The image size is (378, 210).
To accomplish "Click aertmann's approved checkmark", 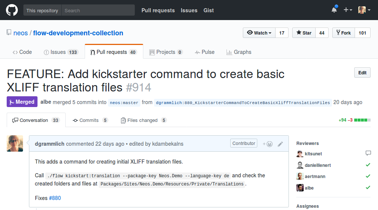I will point(368,176).
